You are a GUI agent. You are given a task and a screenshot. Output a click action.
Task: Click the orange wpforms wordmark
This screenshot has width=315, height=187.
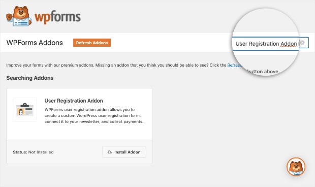[57, 17]
